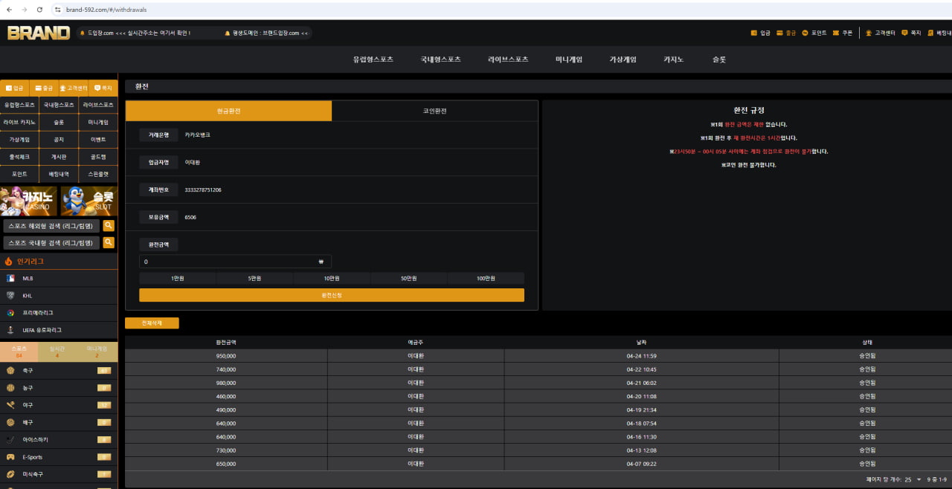Select the MLB league icon

tap(10, 279)
